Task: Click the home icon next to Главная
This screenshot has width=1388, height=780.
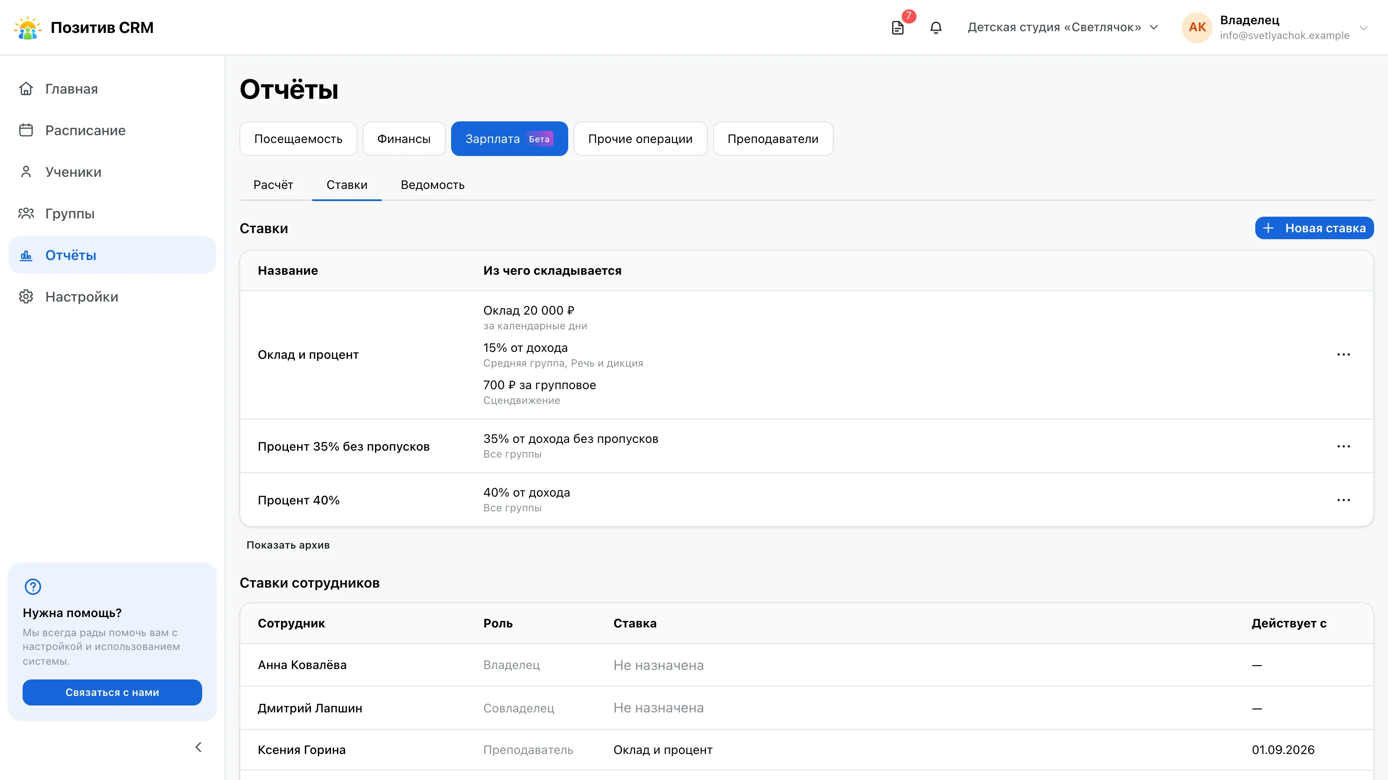Action: [26, 89]
